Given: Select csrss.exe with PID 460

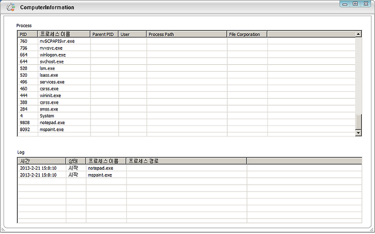Looking at the screenshot, I should (187, 89).
